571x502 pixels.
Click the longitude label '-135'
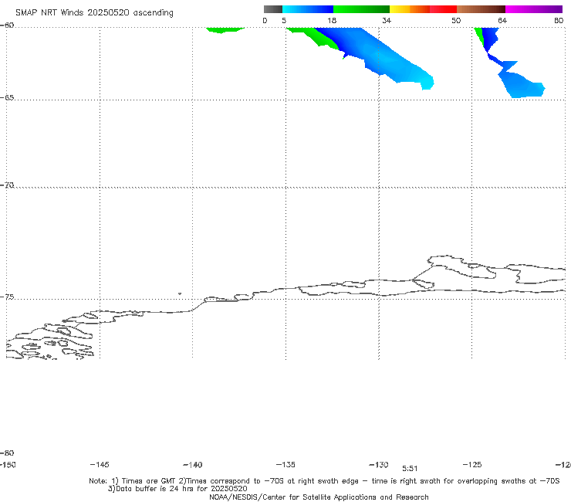click(x=285, y=464)
